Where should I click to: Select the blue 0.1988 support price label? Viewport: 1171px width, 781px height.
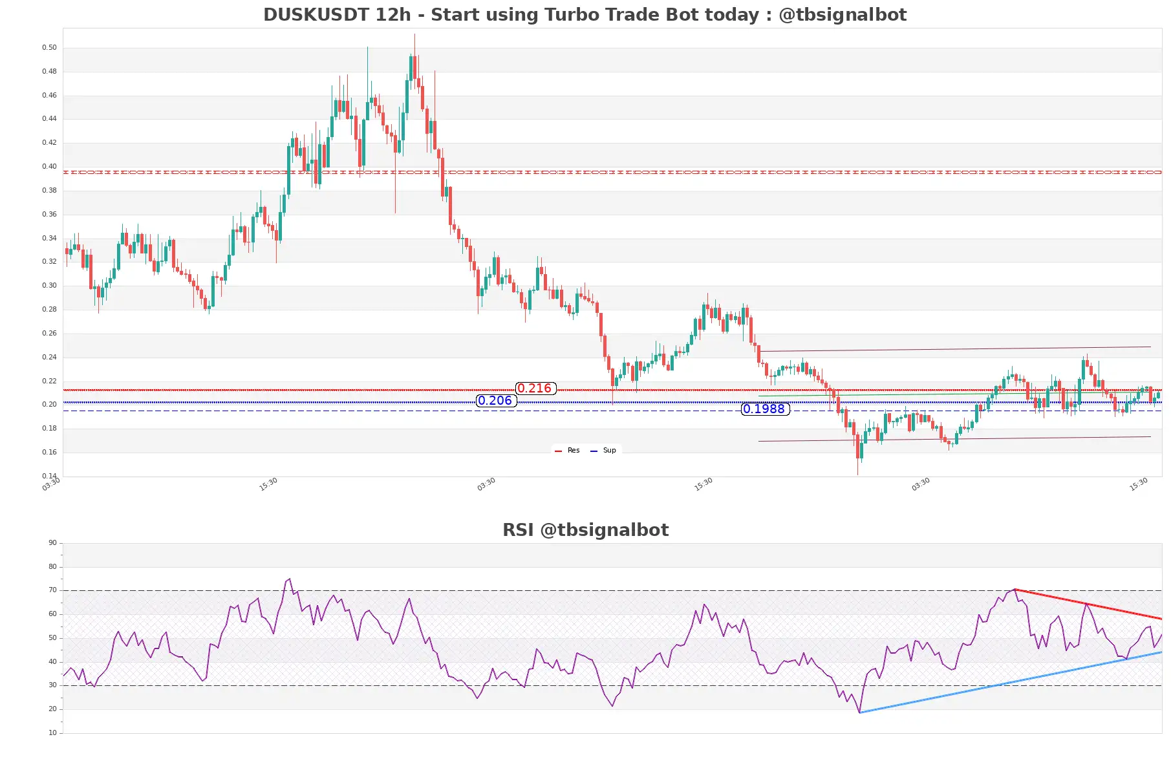tap(764, 409)
